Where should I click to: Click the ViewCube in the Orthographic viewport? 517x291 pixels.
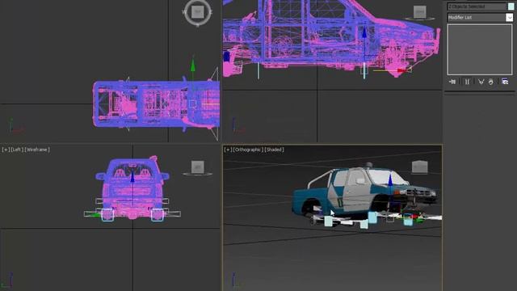(420, 167)
